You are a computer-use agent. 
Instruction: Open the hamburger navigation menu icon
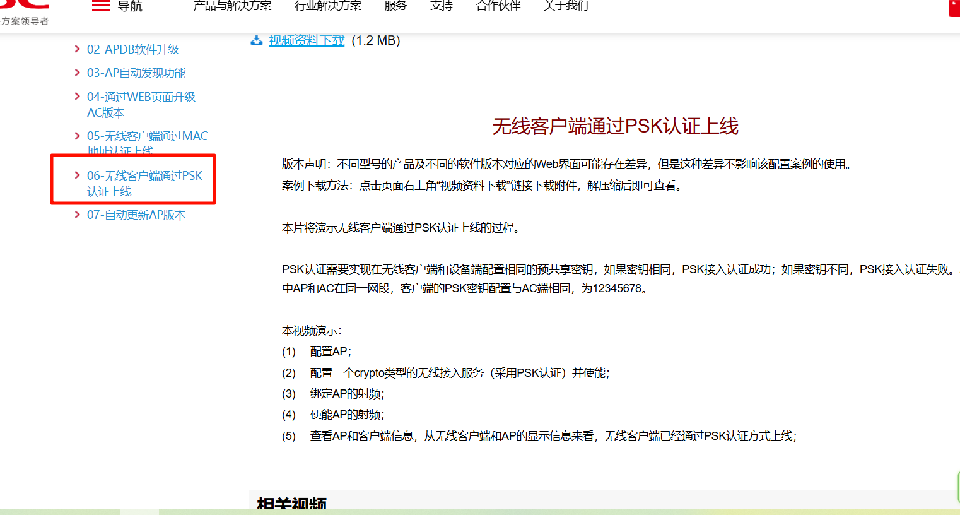coord(101,6)
